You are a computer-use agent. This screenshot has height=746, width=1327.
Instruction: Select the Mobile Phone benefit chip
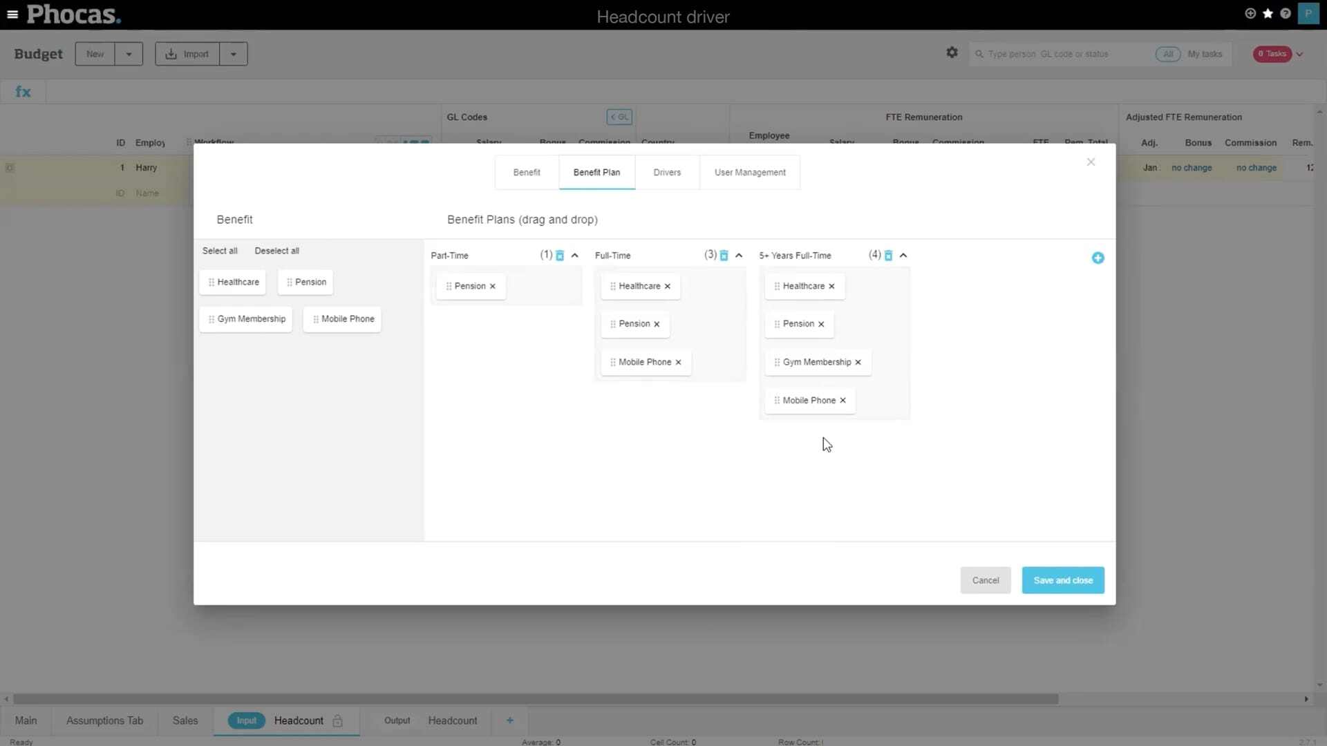pyautogui.click(x=342, y=319)
